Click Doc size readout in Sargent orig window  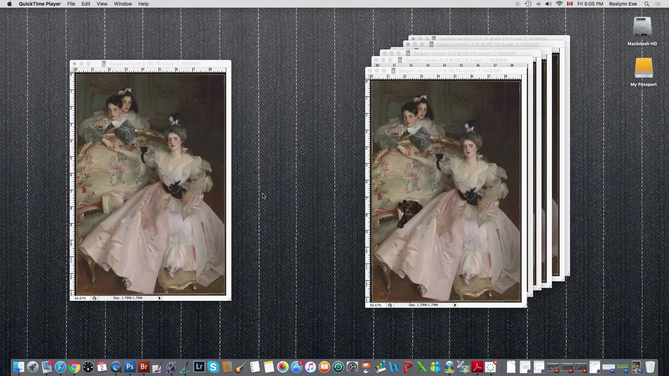pyautogui.click(x=128, y=298)
